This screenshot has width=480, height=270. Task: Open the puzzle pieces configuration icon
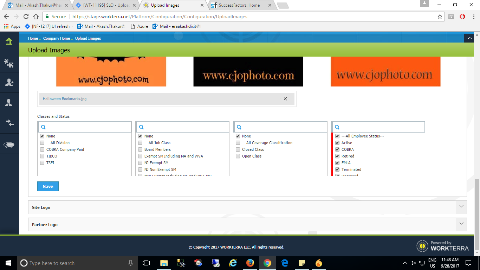(x=9, y=63)
